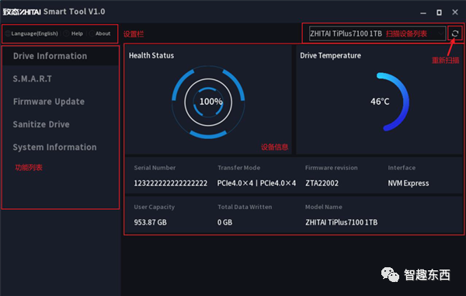This screenshot has width=466, height=296.
Task: Click the ZHITAI logo in the title bar
Action: (22, 12)
